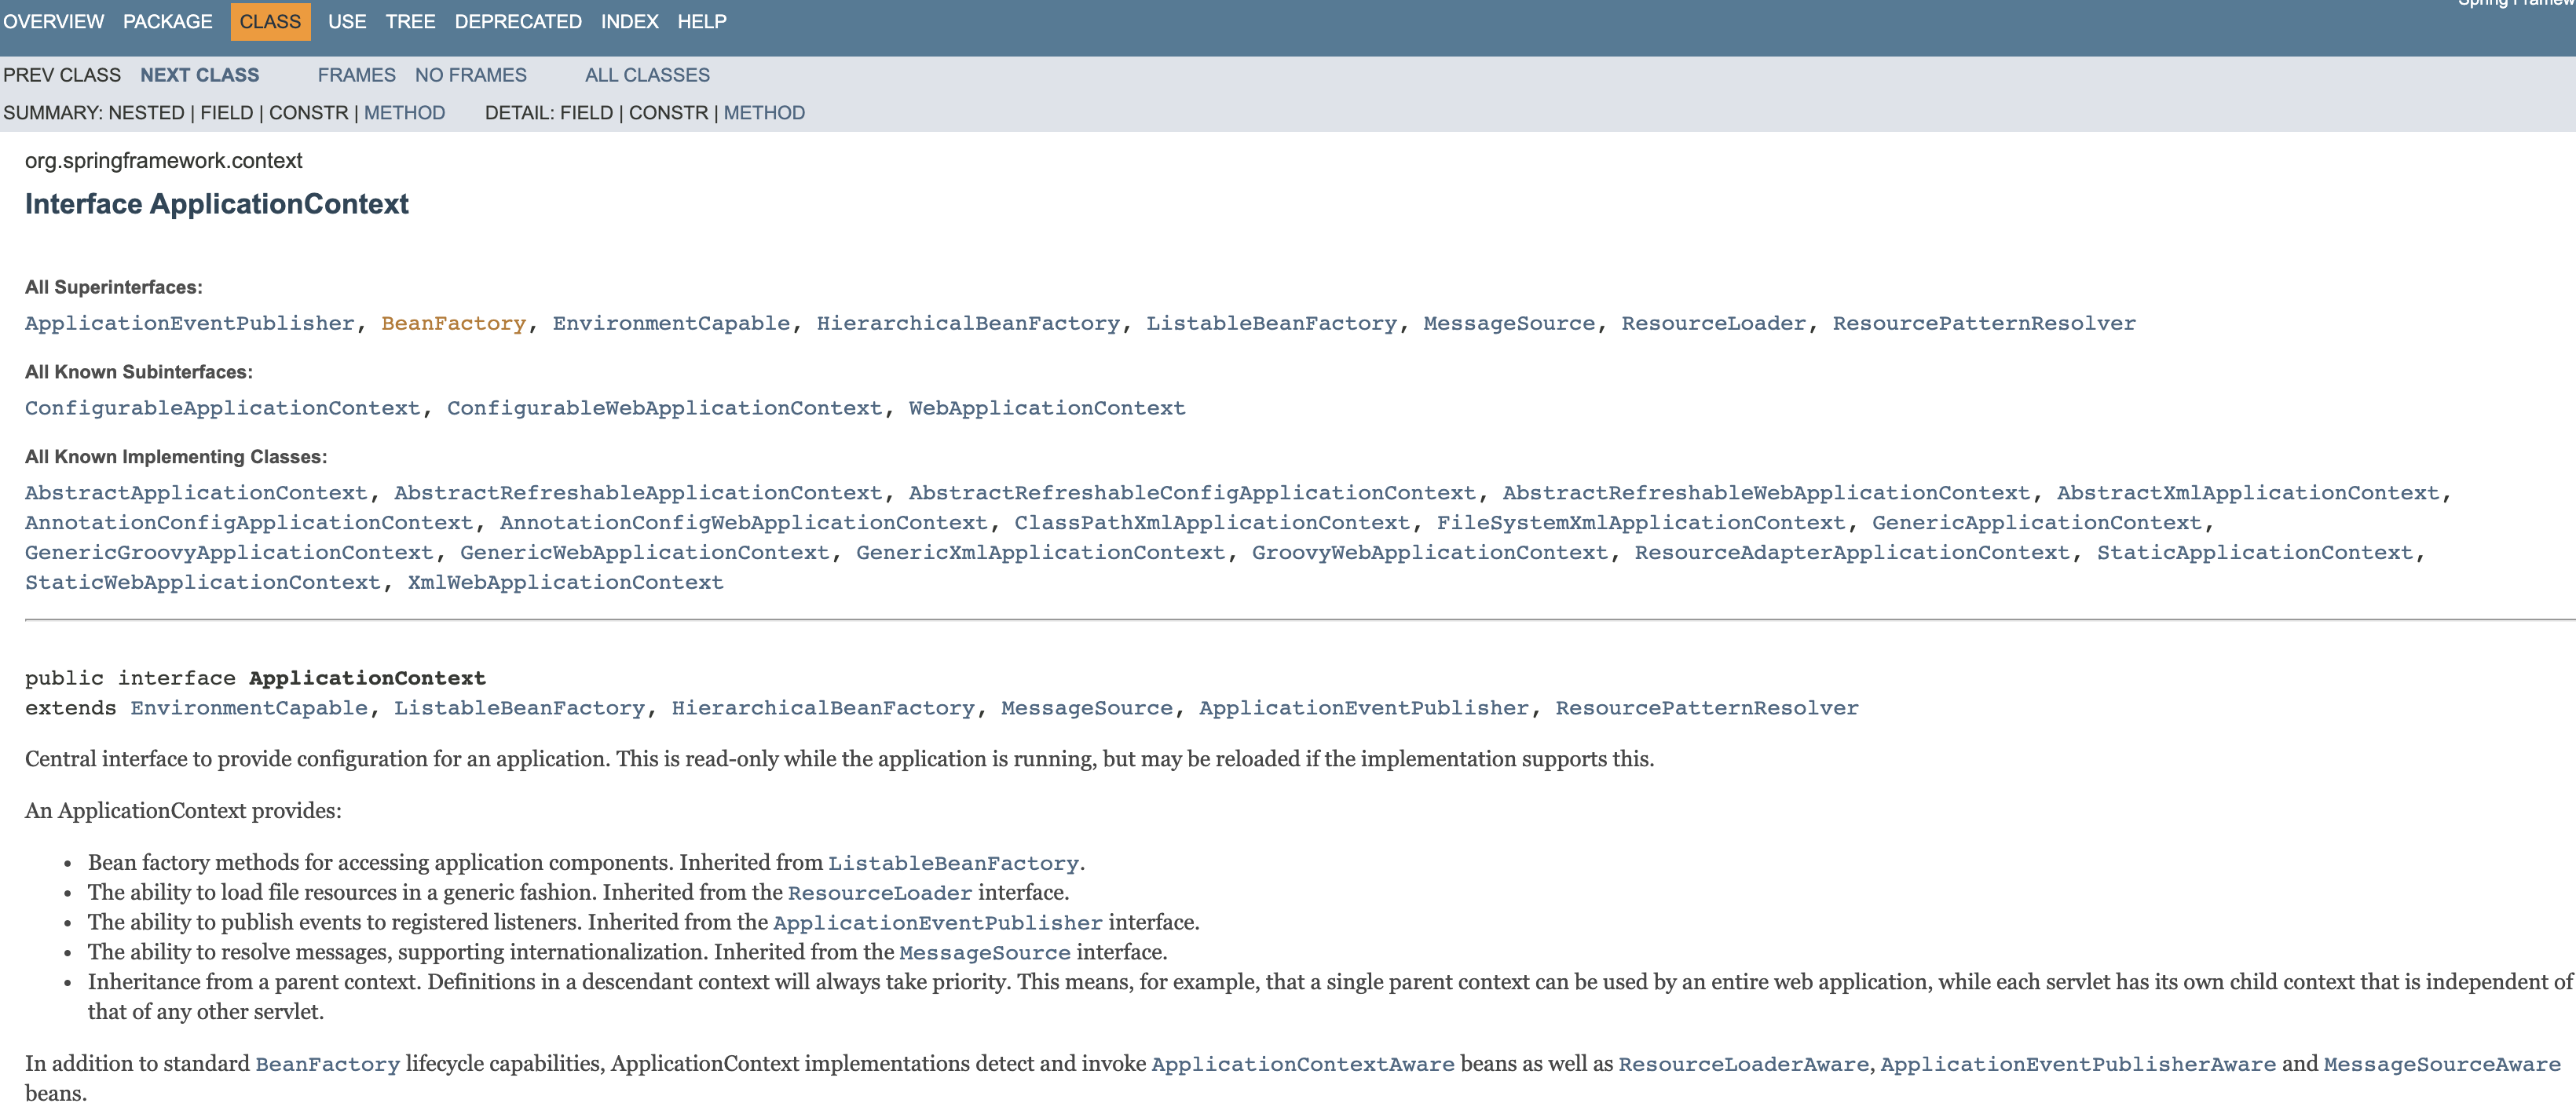This screenshot has width=2576, height=1107.
Task: Click the highlighted CLASS tab
Action: [x=270, y=21]
